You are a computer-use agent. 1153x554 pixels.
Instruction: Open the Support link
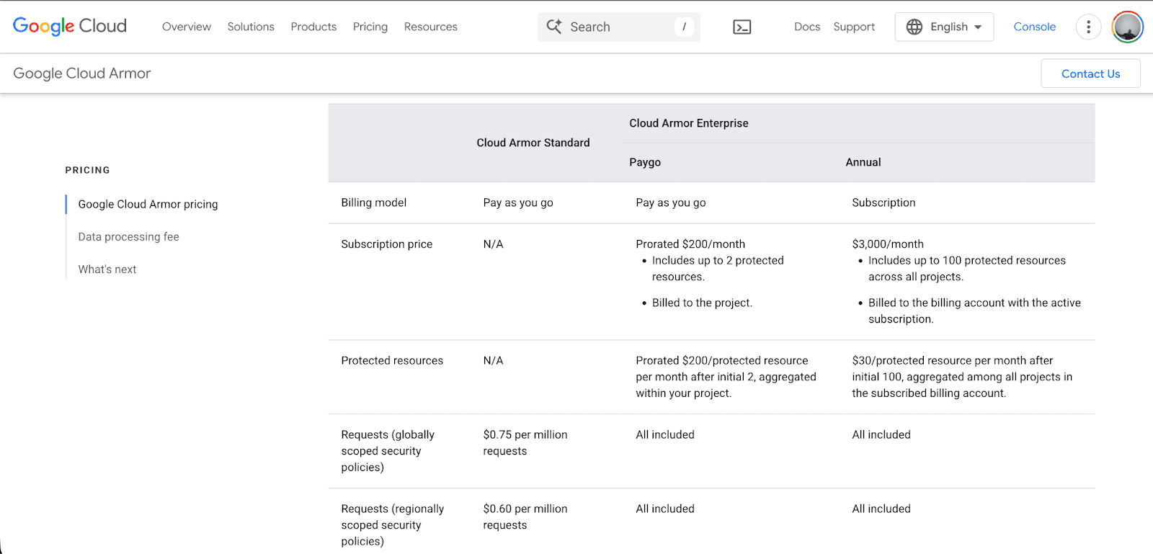click(x=854, y=27)
